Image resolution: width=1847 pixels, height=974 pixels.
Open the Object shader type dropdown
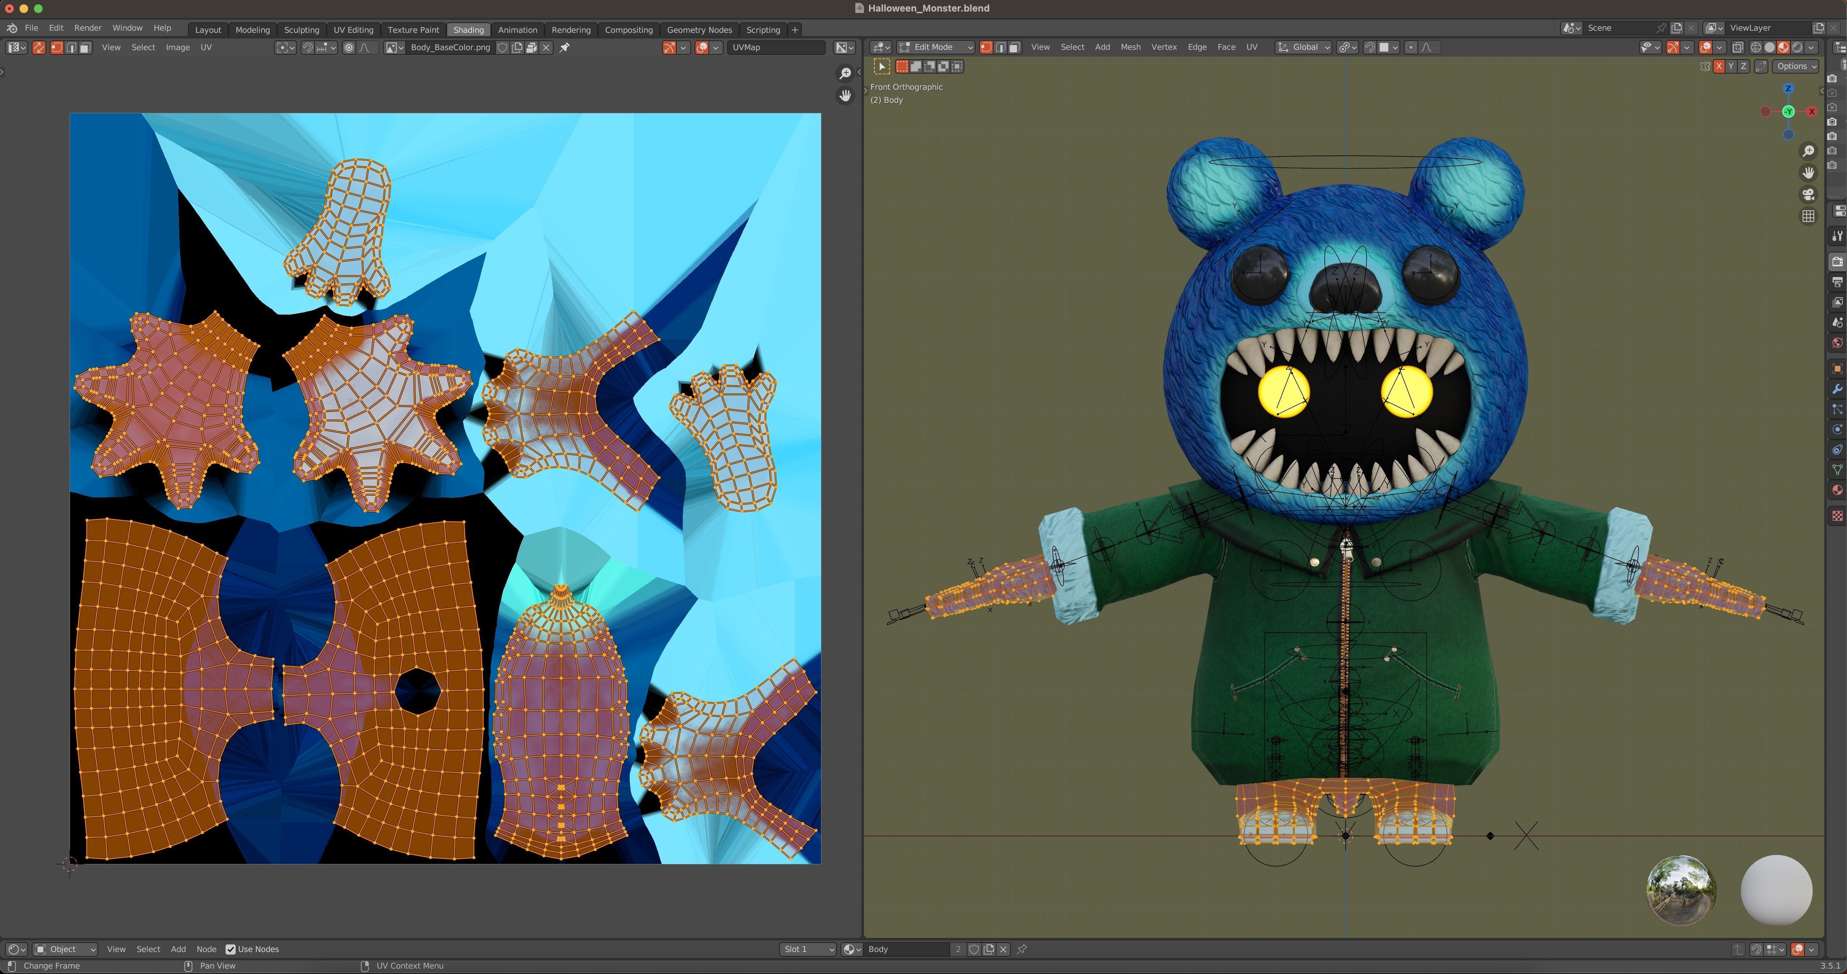(65, 949)
